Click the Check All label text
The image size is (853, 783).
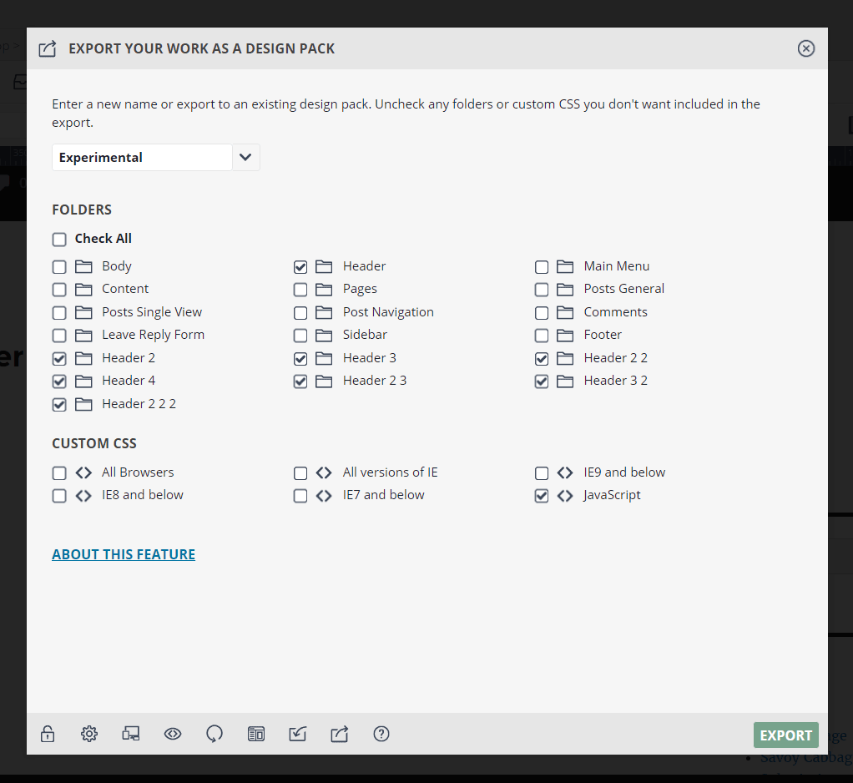coord(103,239)
